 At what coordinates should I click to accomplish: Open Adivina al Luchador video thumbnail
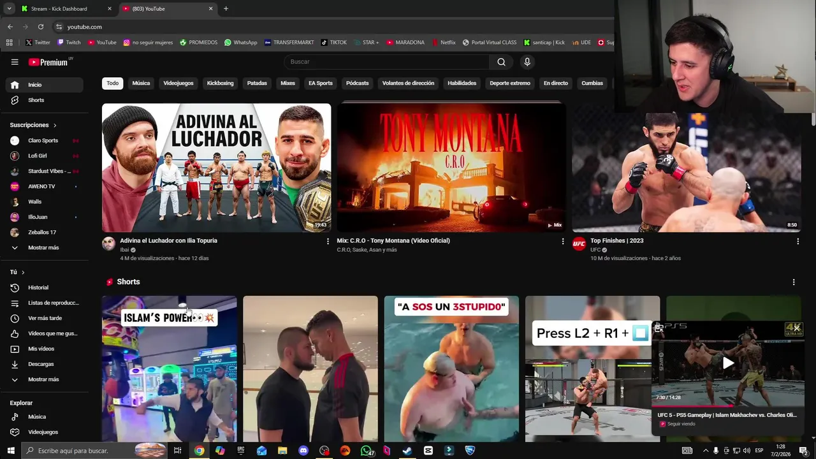click(x=216, y=168)
